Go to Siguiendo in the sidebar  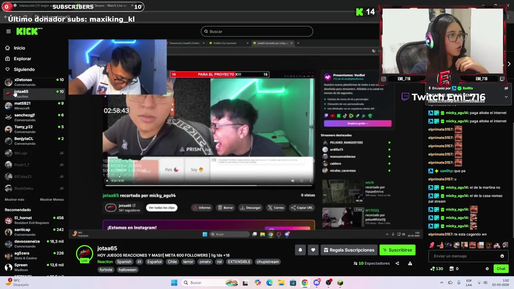point(24,69)
